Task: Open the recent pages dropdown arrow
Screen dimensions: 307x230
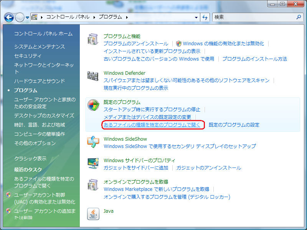Action: [x=28, y=17]
